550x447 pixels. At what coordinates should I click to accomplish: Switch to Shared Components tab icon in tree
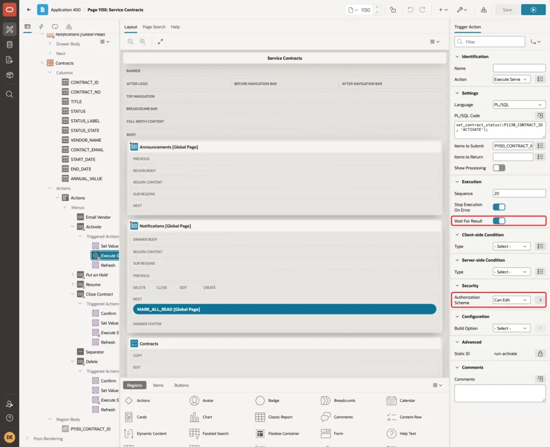tap(69, 27)
